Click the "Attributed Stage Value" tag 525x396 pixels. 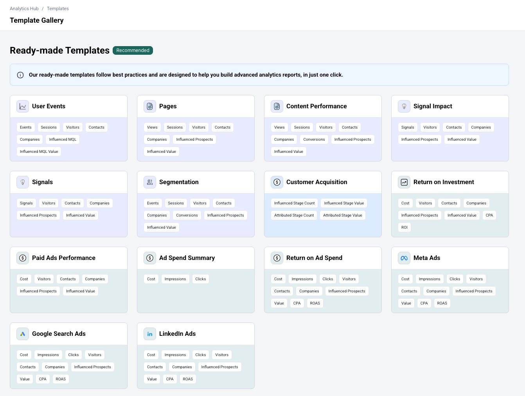point(343,215)
